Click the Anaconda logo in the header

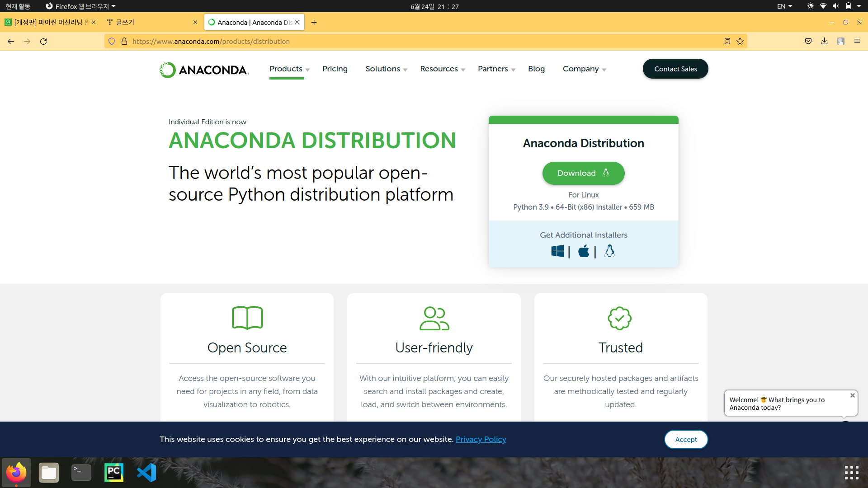coord(204,69)
